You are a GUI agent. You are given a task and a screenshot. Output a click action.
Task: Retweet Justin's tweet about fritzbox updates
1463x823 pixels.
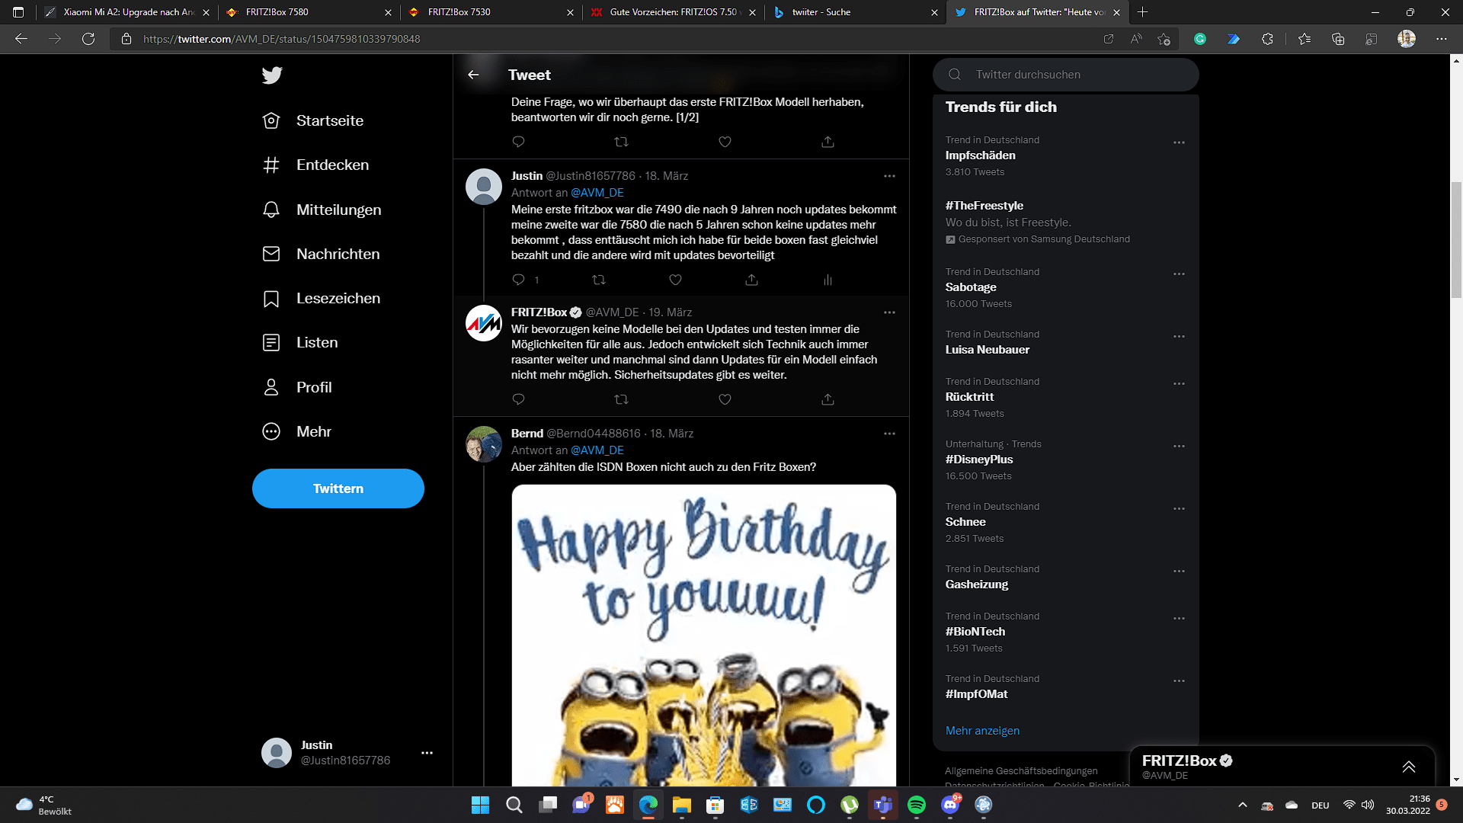tap(599, 280)
